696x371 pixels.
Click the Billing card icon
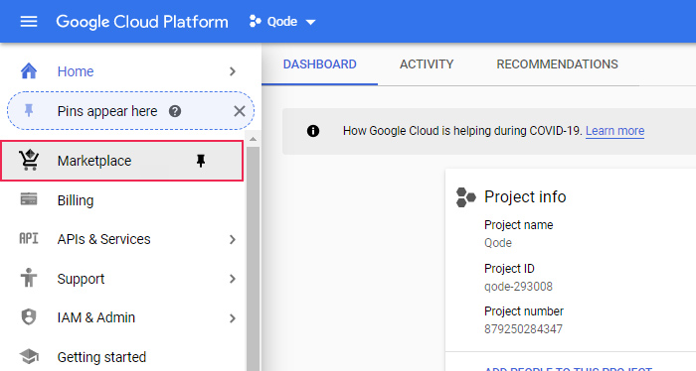[x=29, y=199]
